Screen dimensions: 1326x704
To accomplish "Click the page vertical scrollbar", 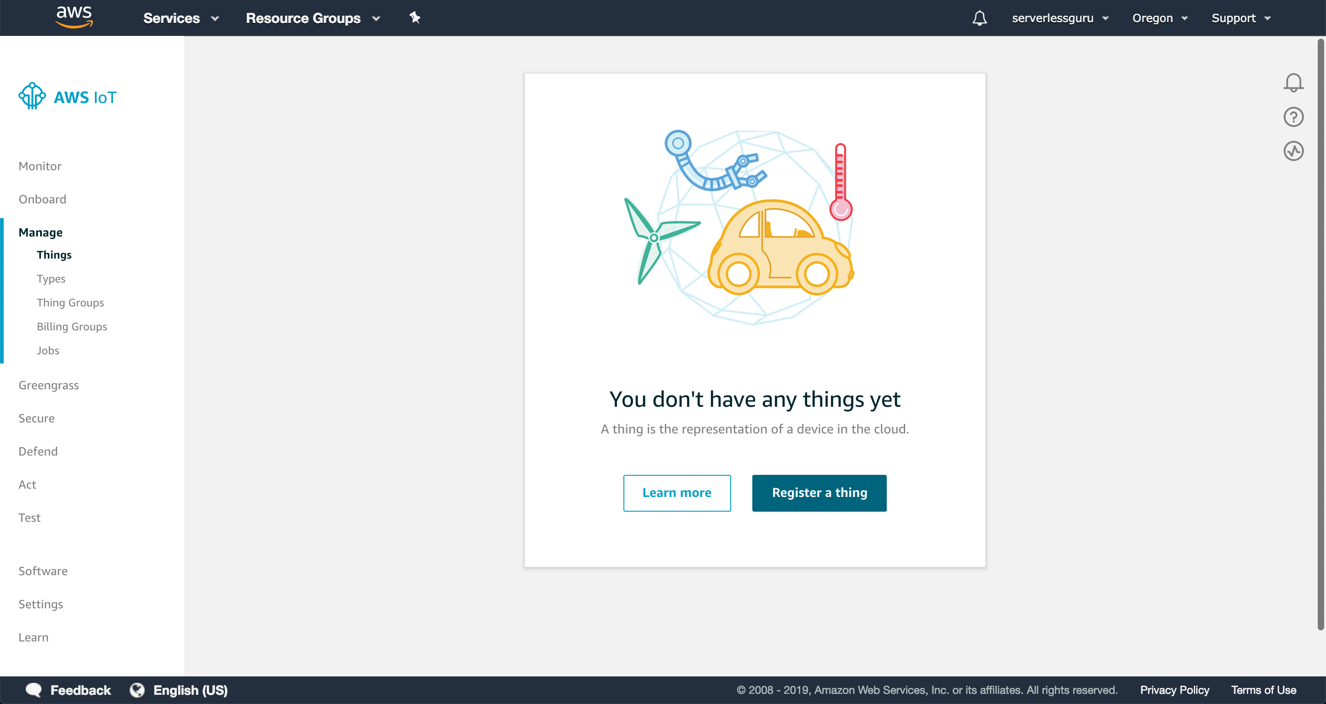I will 1320,335.
